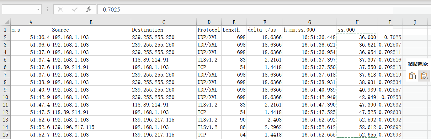Select cell containing 36.000
This screenshot has height=139, width=431.
coord(357,37)
